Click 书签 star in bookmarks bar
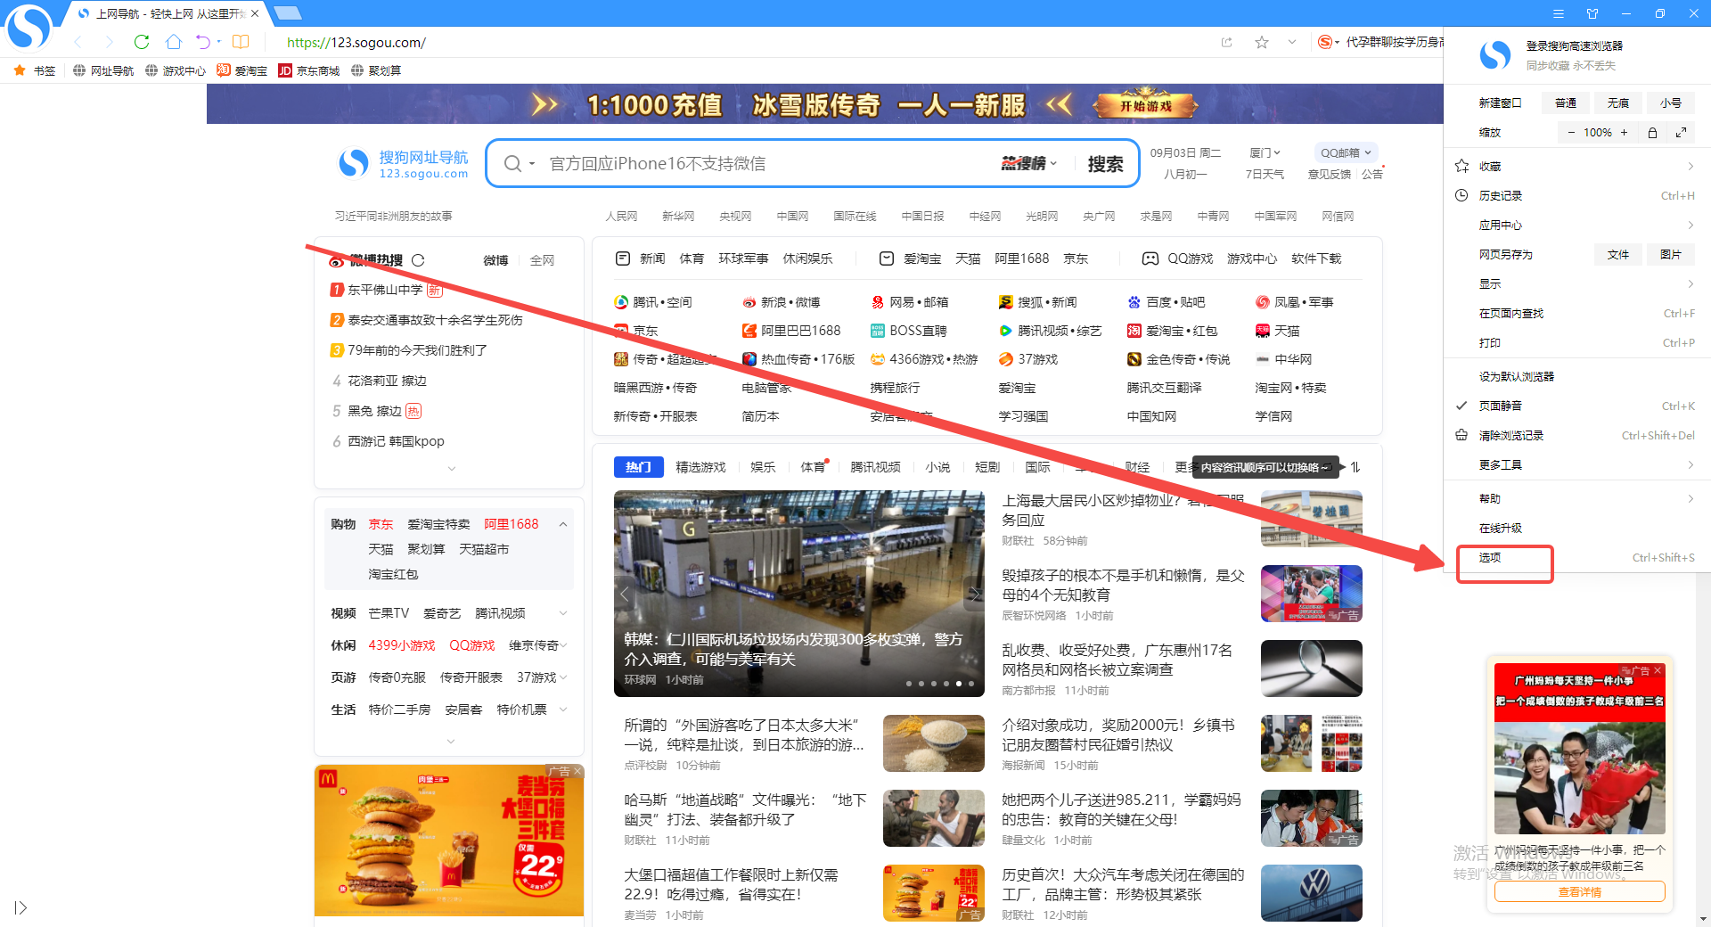 (35, 70)
